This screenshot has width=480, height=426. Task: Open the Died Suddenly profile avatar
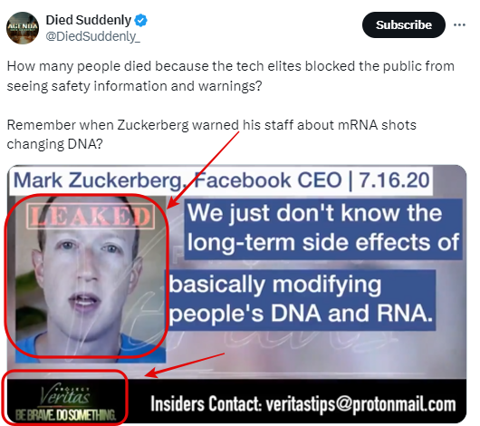23,28
